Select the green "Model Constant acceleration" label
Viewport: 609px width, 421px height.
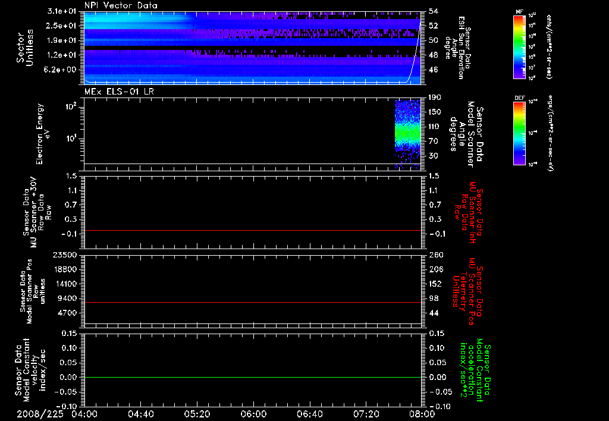pos(476,370)
